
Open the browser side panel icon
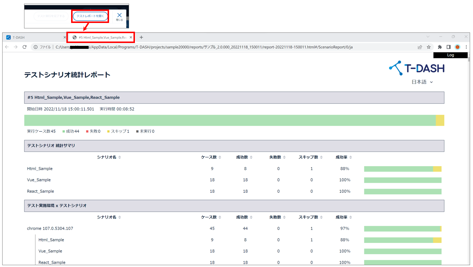click(449, 47)
